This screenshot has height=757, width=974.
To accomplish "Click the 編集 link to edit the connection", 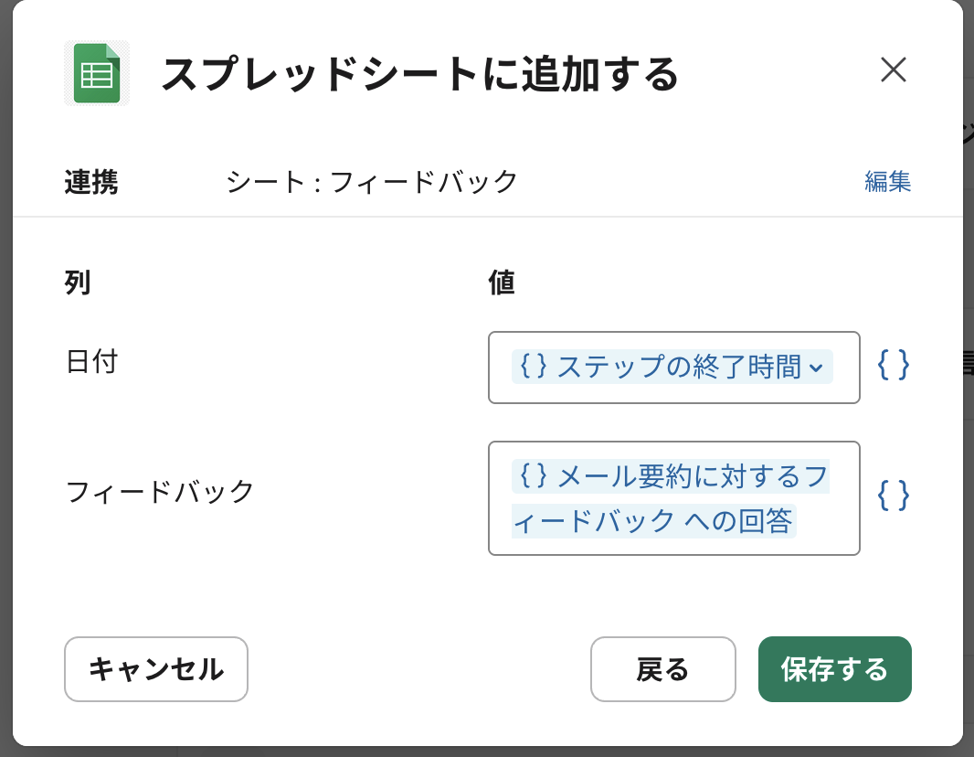I will point(887,181).
